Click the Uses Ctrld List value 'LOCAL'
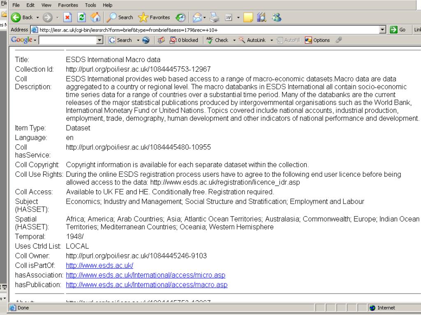Screen dimensions: 421x315 (77, 246)
